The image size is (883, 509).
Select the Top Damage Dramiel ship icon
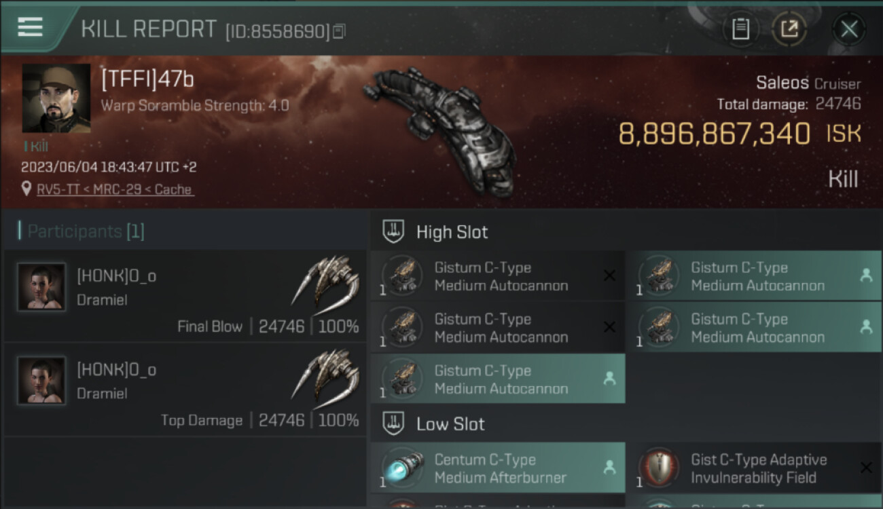tap(325, 374)
